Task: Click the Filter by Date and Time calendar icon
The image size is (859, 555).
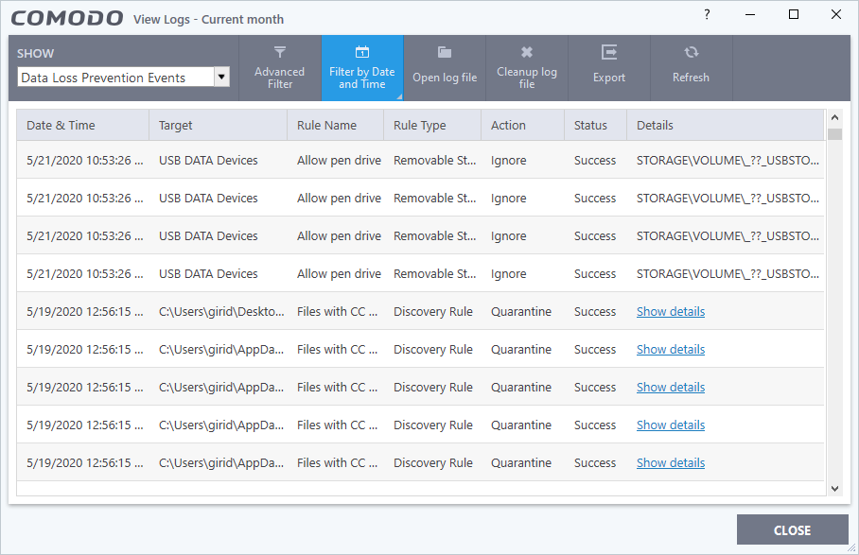Action: point(362,52)
